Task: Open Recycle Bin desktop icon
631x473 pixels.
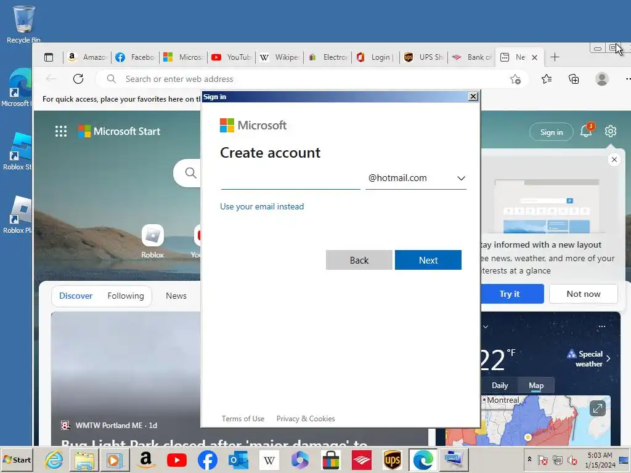Action: (x=23, y=24)
